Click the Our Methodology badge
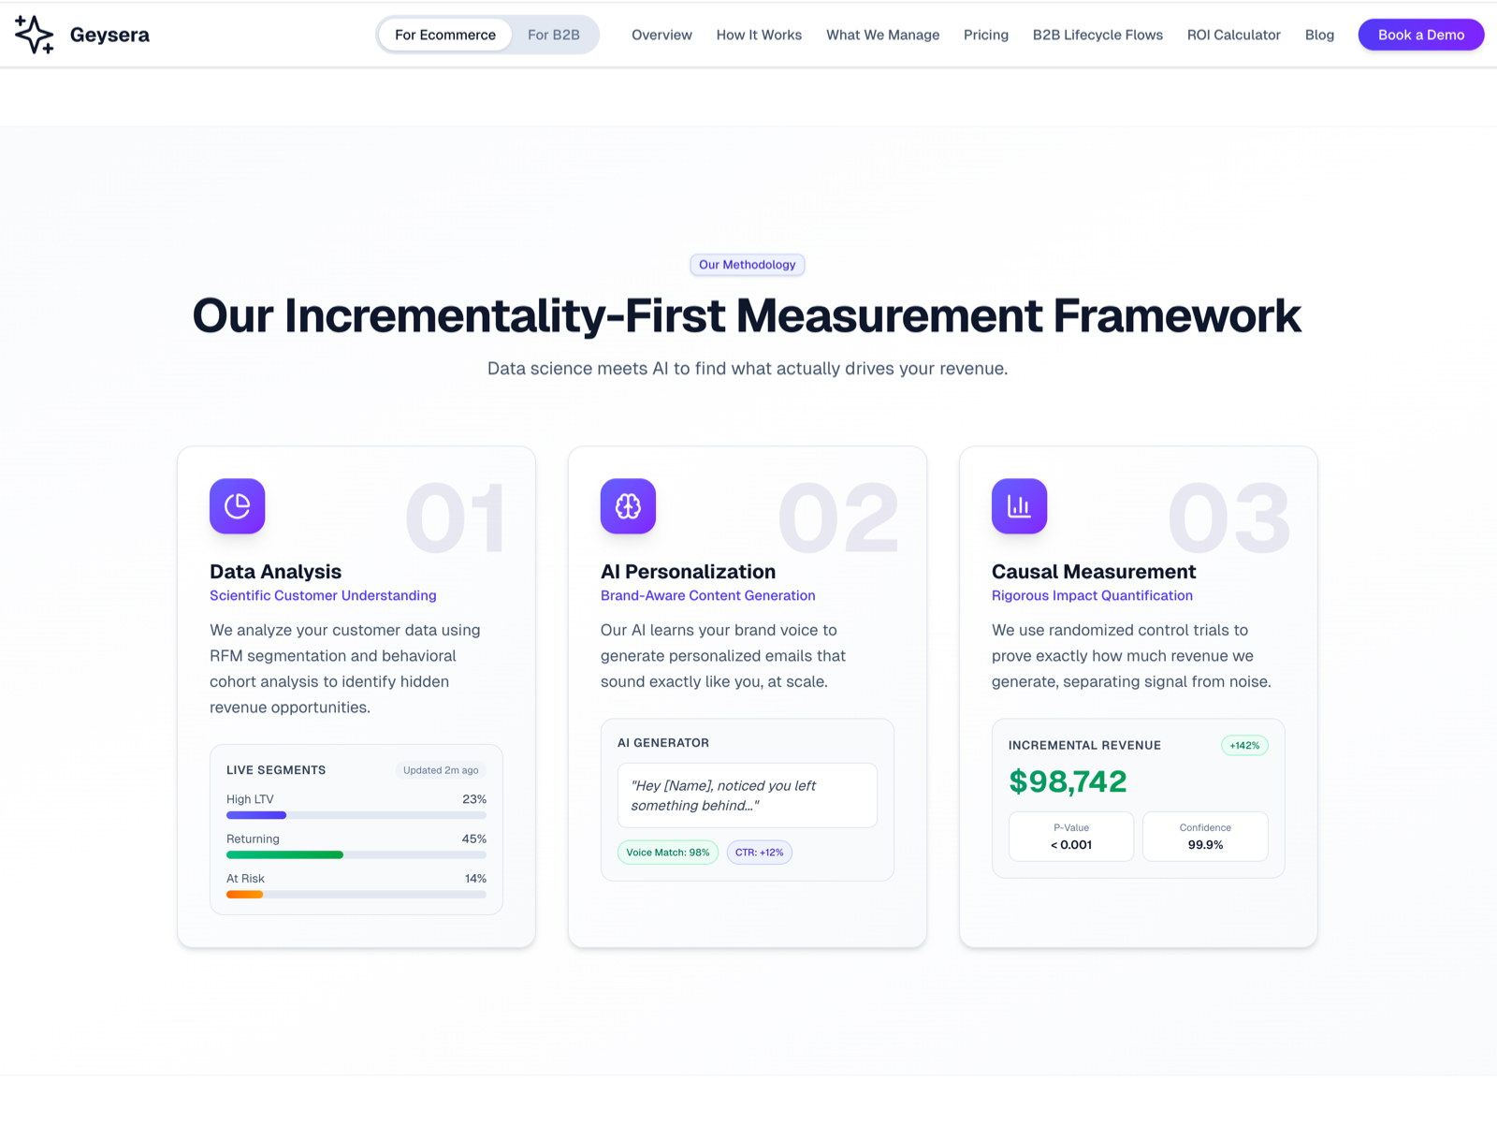This screenshot has height=1123, width=1497. tap(747, 265)
